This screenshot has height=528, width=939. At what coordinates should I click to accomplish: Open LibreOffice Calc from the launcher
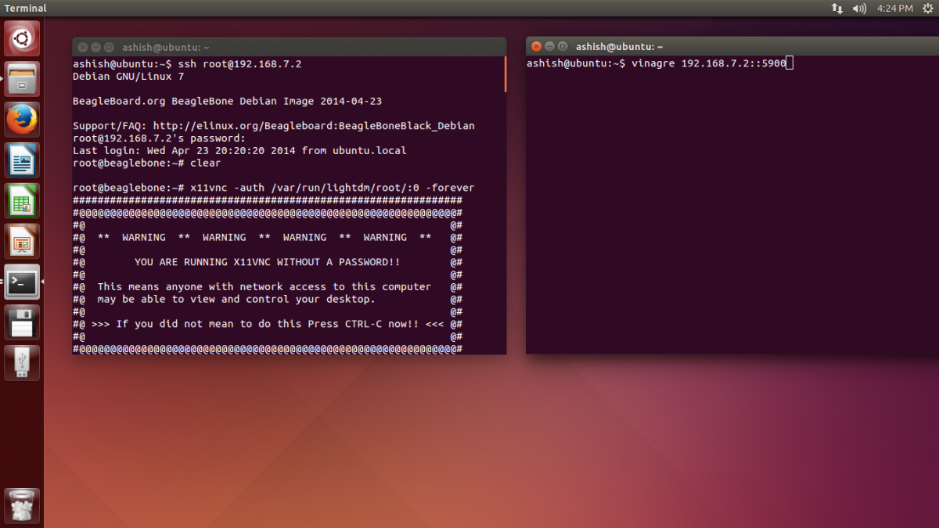click(x=21, y=200)
